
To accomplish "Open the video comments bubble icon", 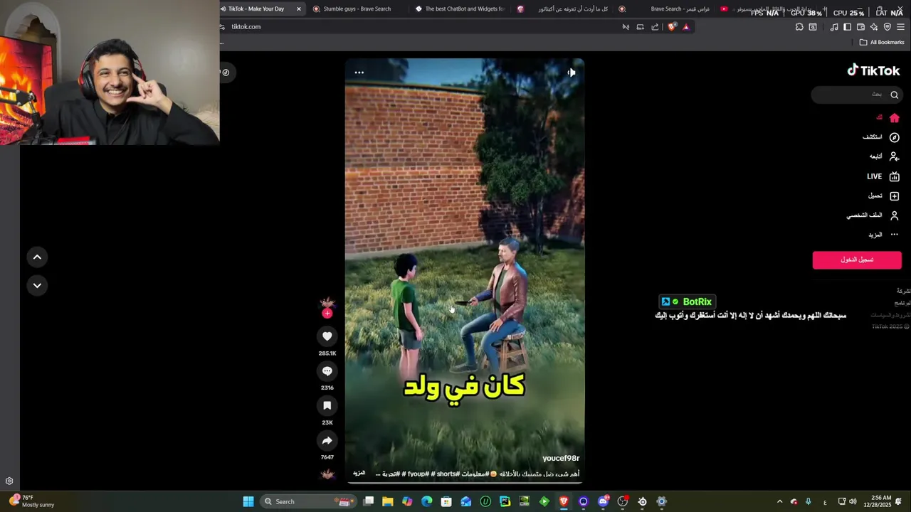I will pos(327,371).
